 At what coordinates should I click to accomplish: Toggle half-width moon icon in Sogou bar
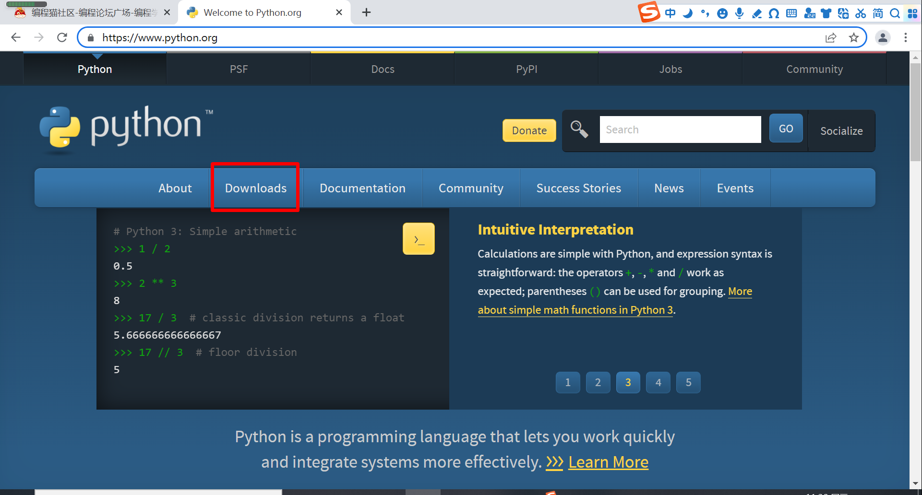point(688,13)
